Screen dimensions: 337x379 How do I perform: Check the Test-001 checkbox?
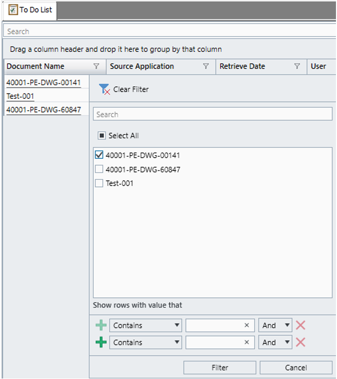pyautogui.click(x=99, y=183)
